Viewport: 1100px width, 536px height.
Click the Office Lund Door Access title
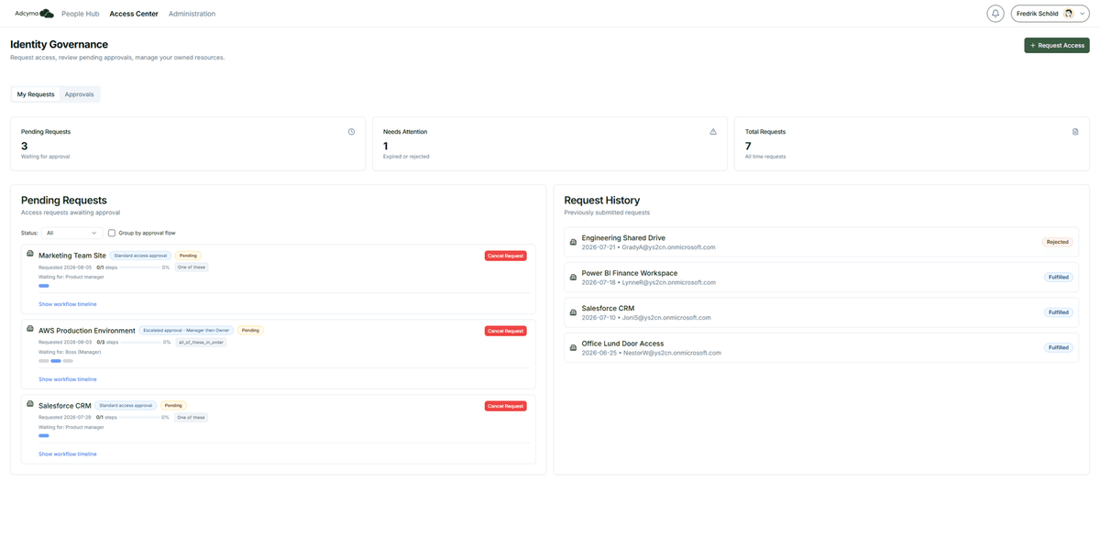pyautogui.click(x=623, y=344)
